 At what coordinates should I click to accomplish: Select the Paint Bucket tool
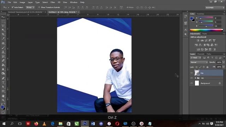pos(3,65)
